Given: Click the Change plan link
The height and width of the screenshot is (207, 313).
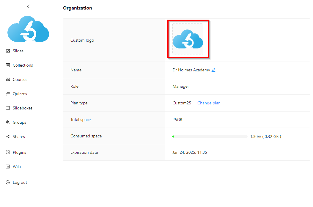Looking at the screenshot, I should coord(209,103).
